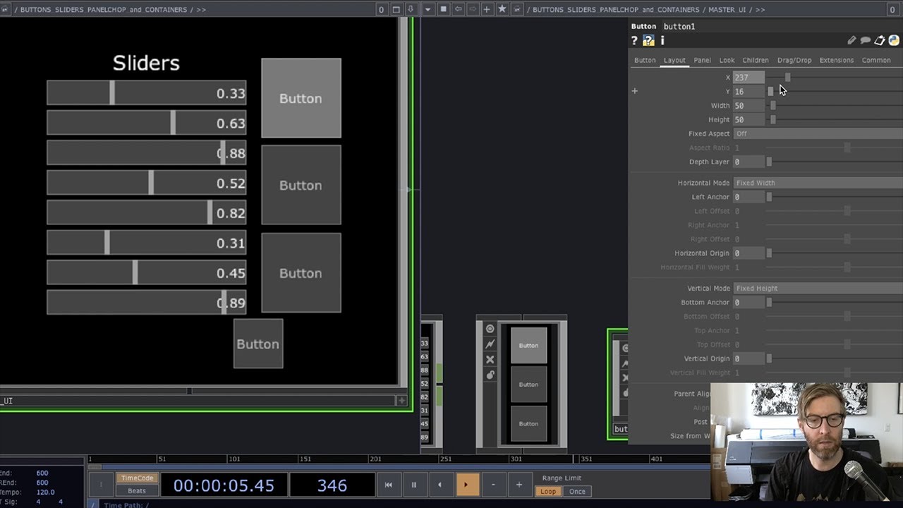Open the Extensions parameter page
This screenshot has height=508, width=903.
(837, 60)
